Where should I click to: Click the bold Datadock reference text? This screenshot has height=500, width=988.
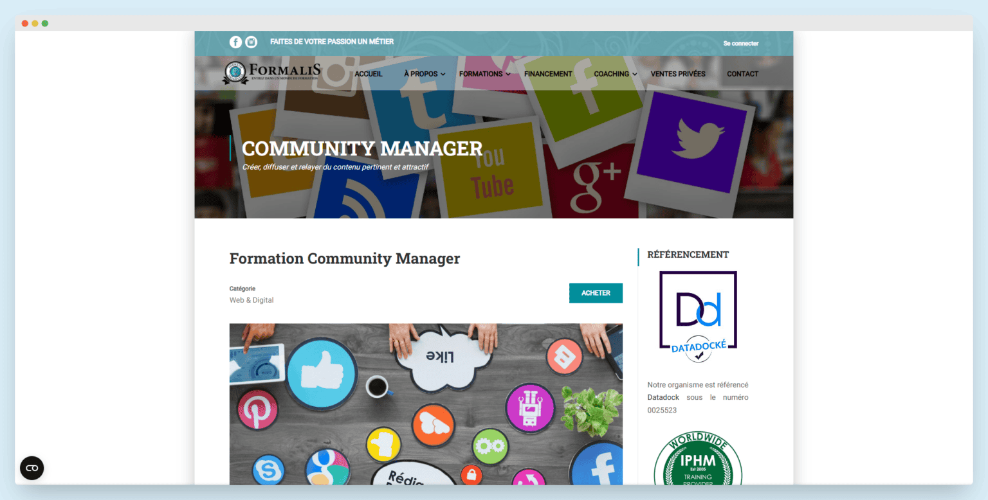click(x=663, y=397)
